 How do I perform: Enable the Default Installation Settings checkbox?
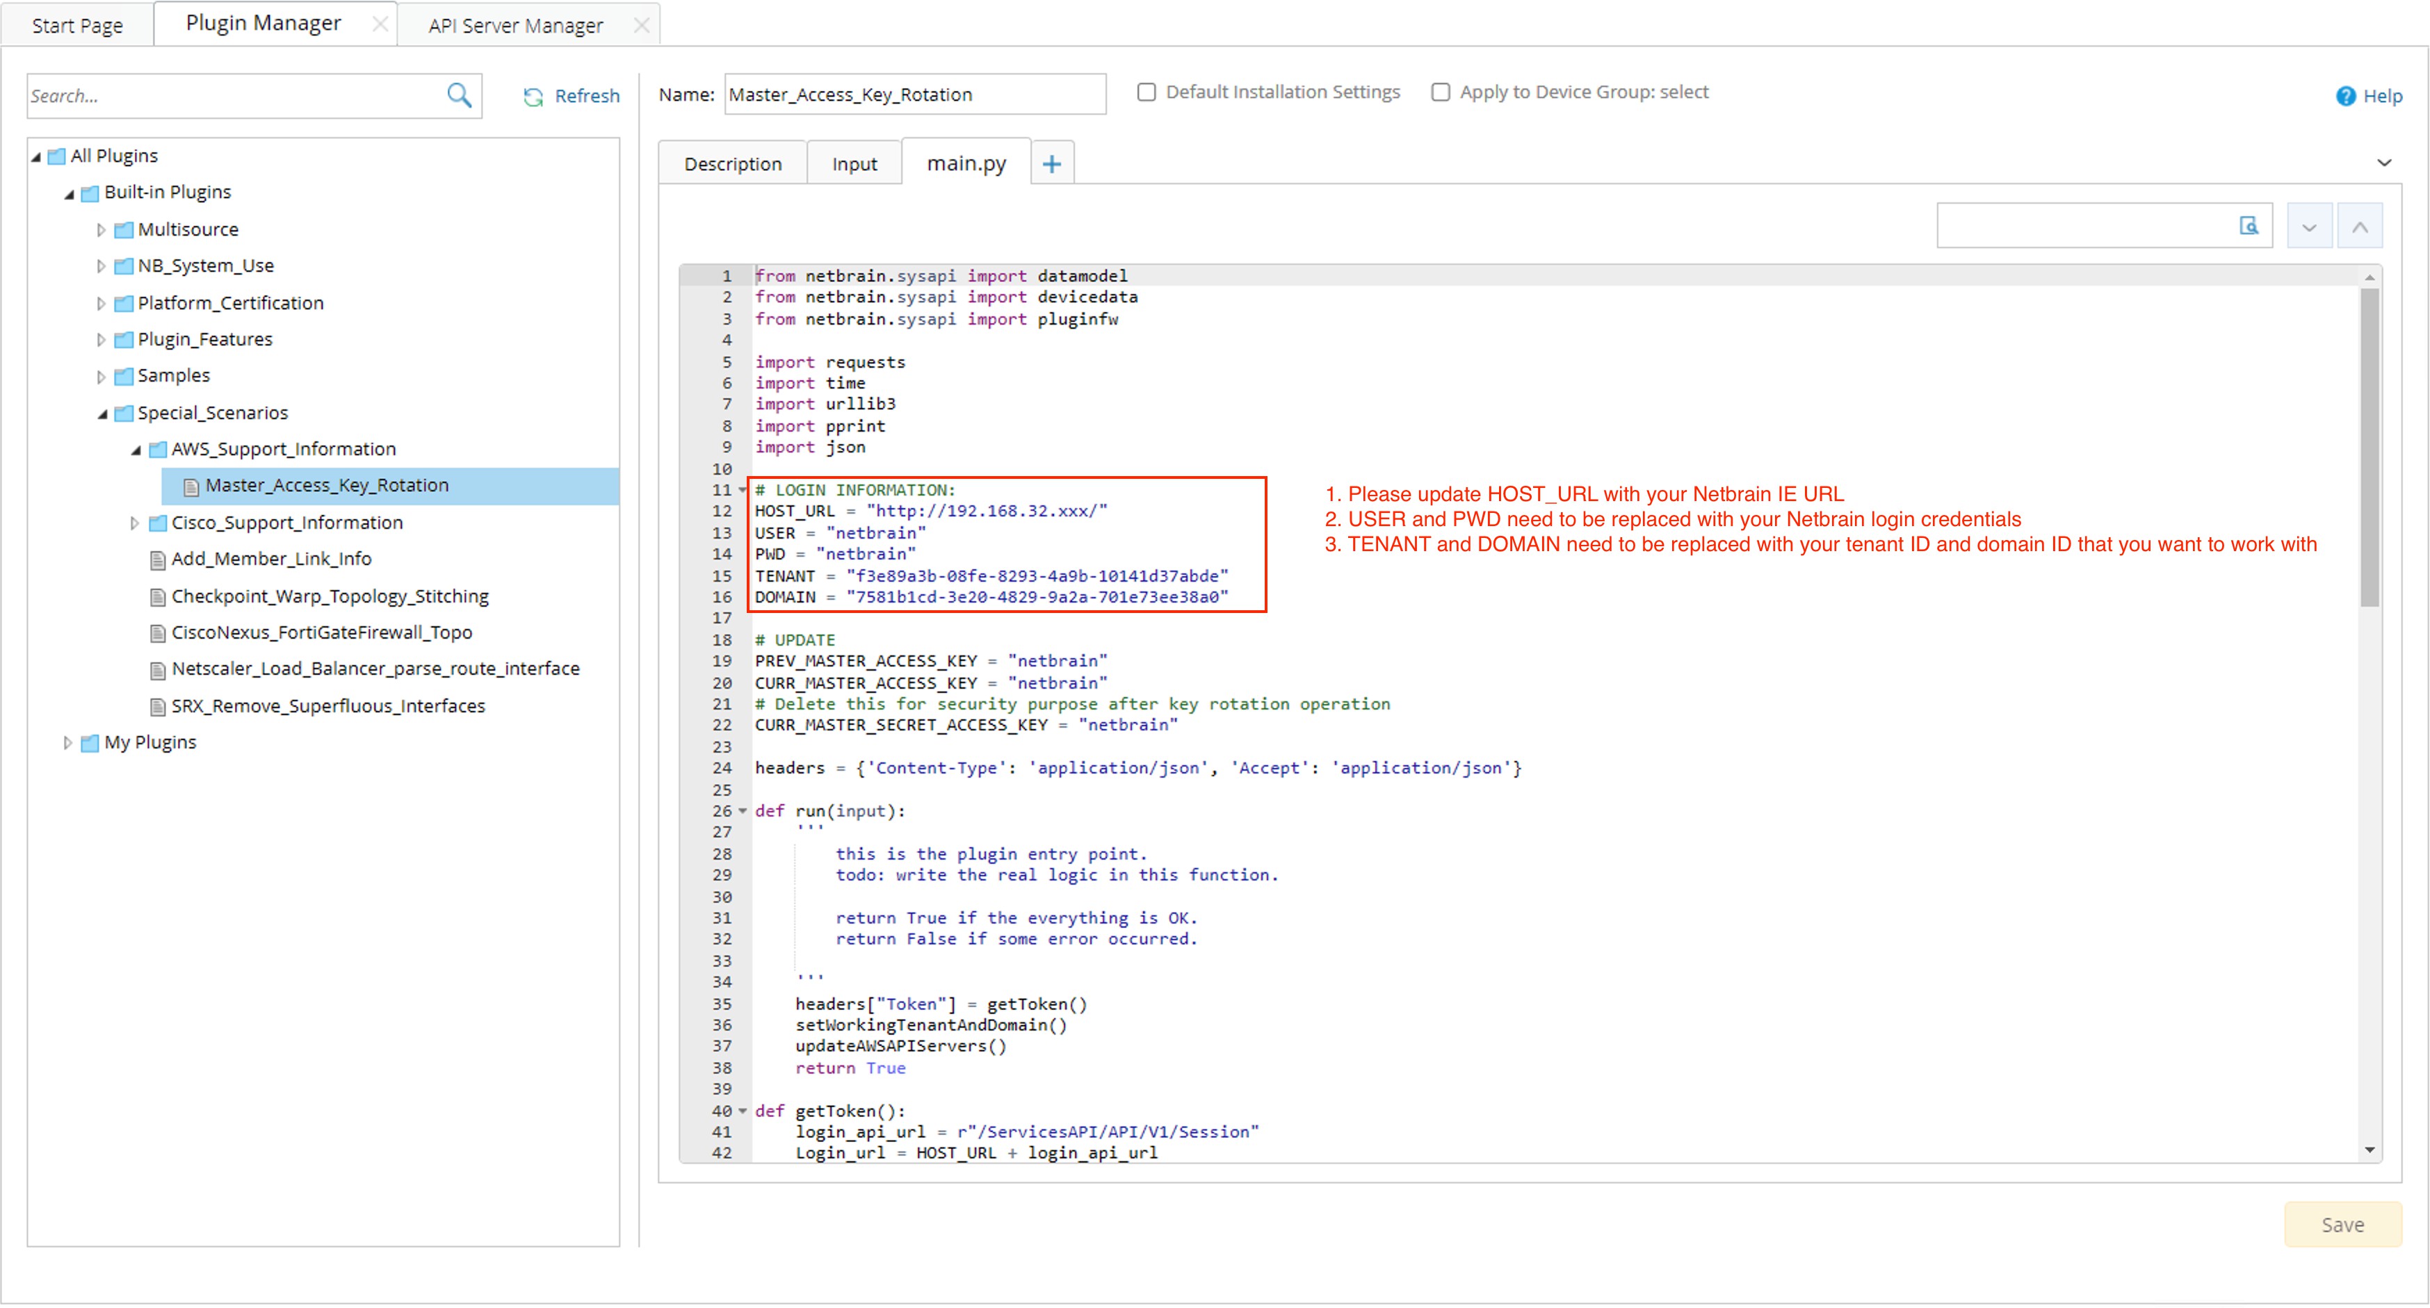[1146, 92]
